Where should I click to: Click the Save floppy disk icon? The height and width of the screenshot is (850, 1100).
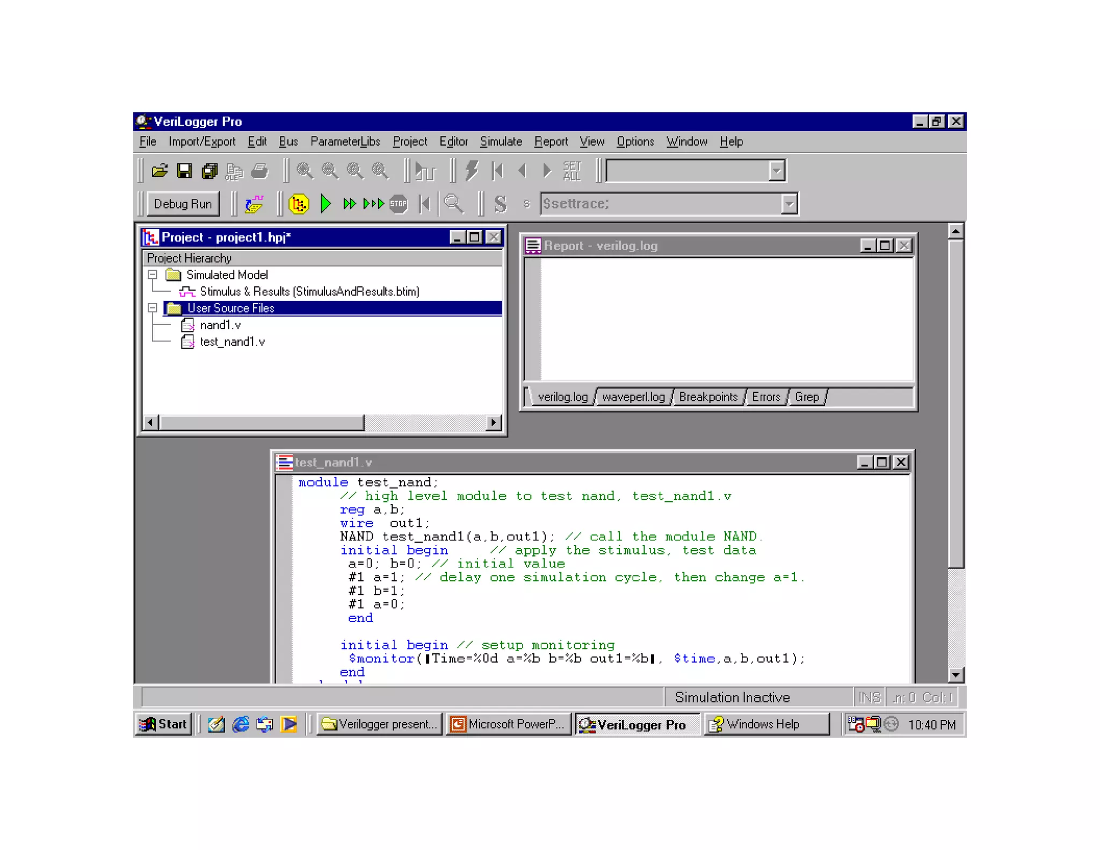point(184,171)
